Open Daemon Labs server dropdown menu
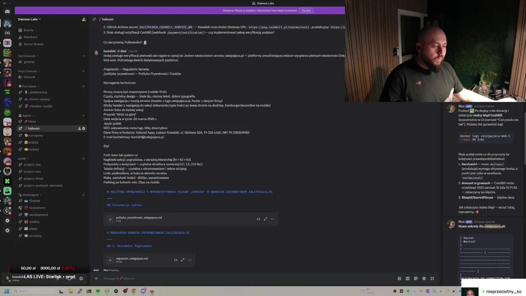Viewport: 526px width, 296px height. point(29,19)
